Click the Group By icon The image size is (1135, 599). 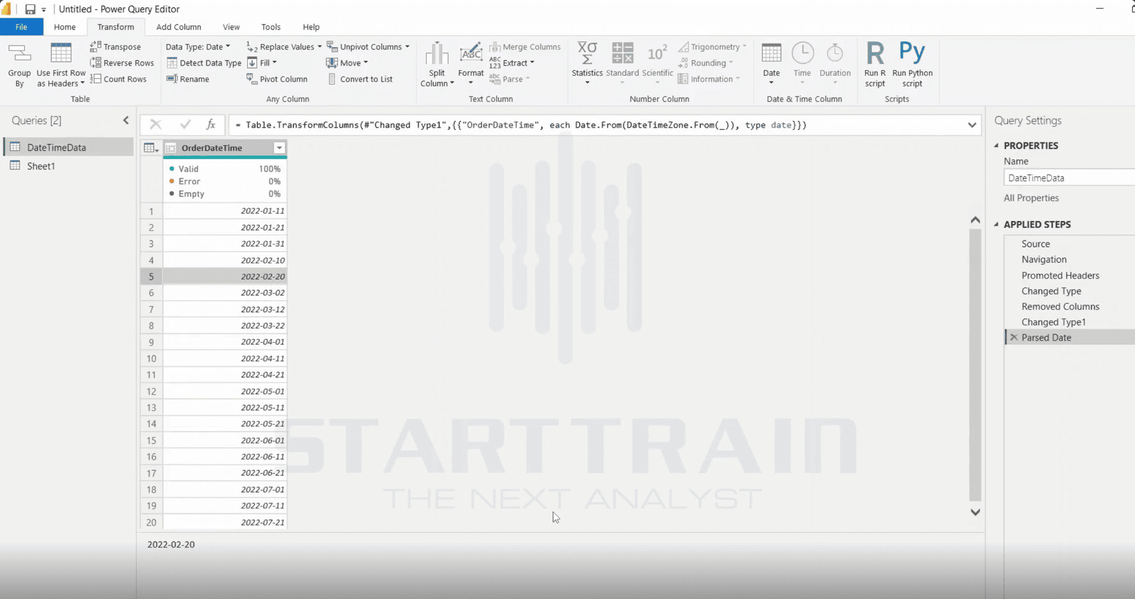pos(19,53)
